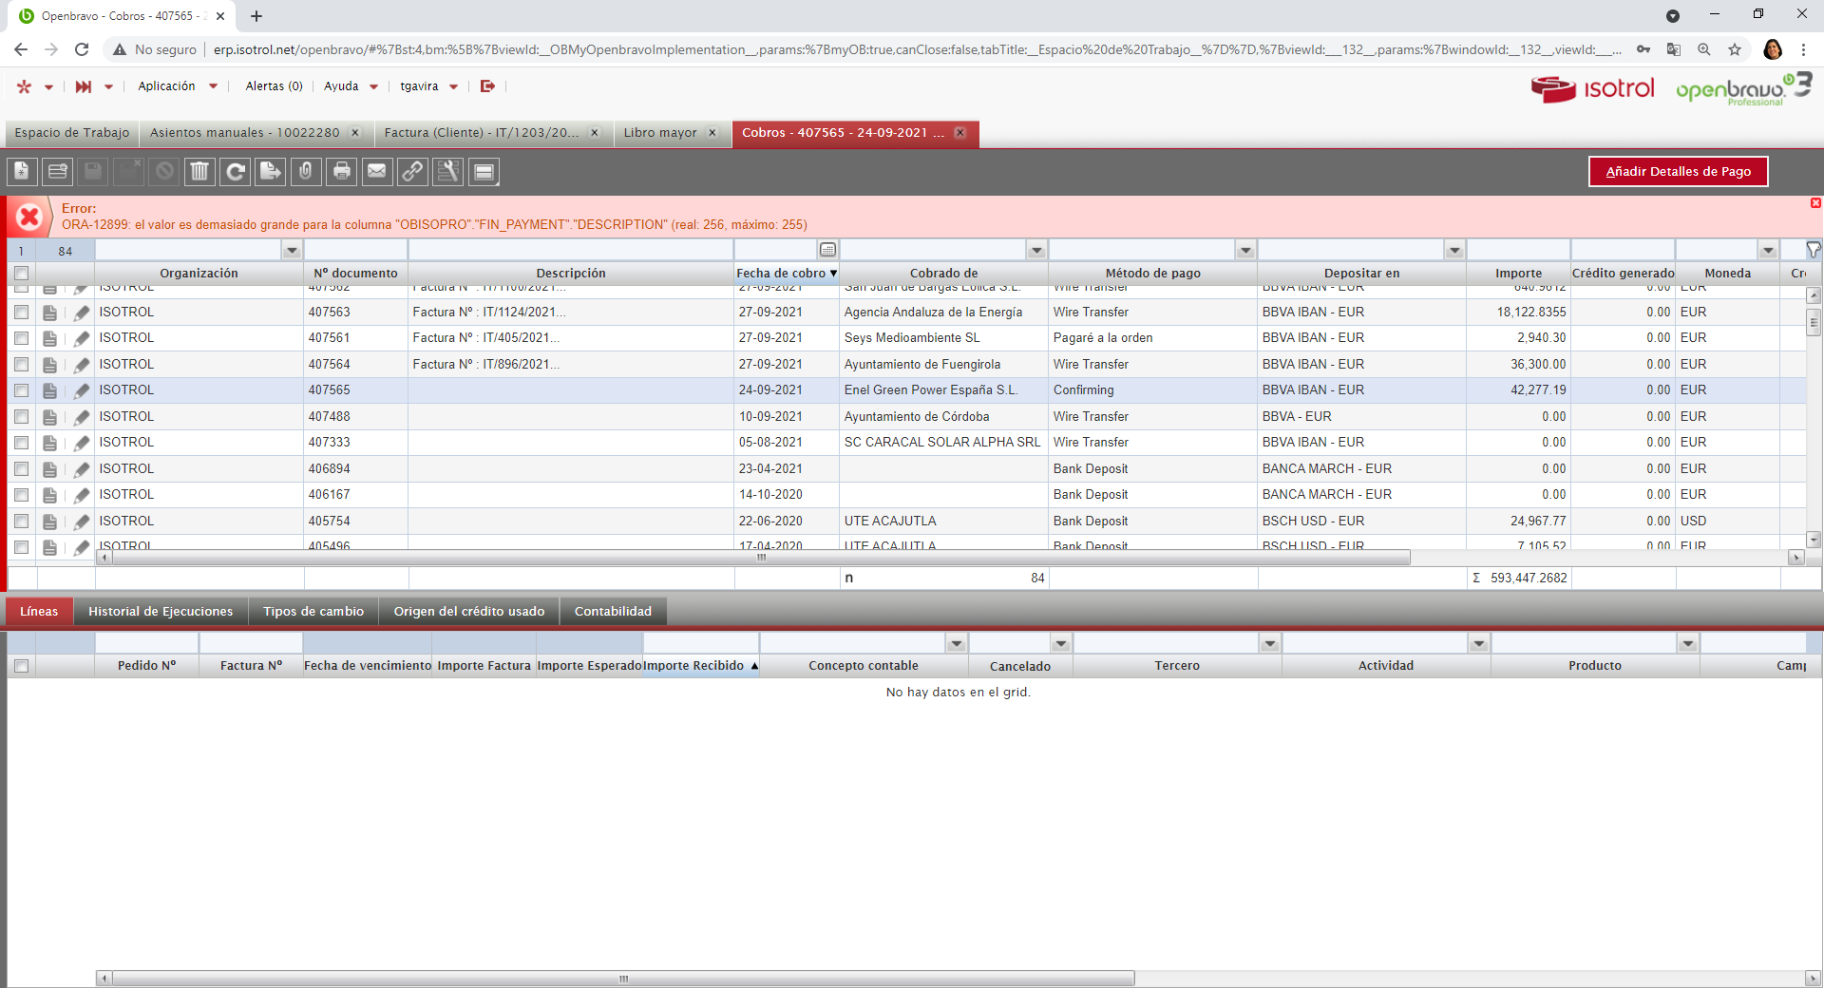Screen dimensions: 1824x988
Task: Dismiss the ORA-12899 error message
Action: tap(1815, 203)
